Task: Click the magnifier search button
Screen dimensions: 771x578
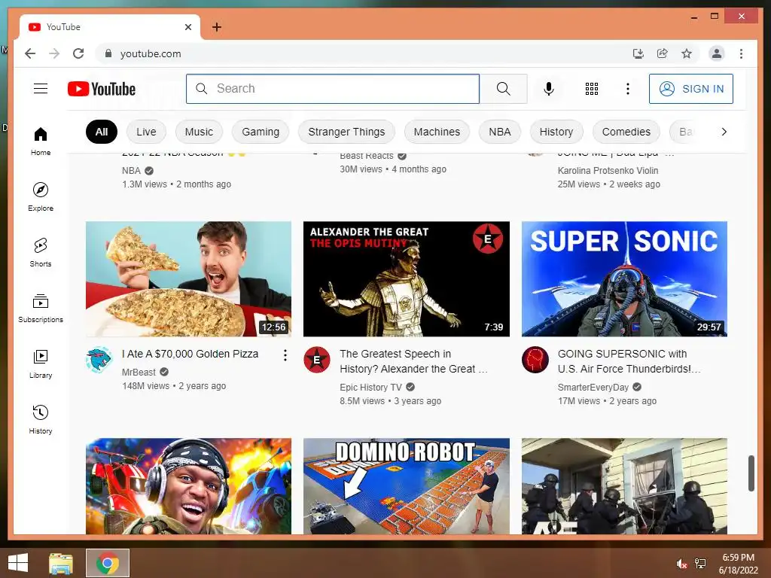Action: pyautogui.click(x=504, y=89)
